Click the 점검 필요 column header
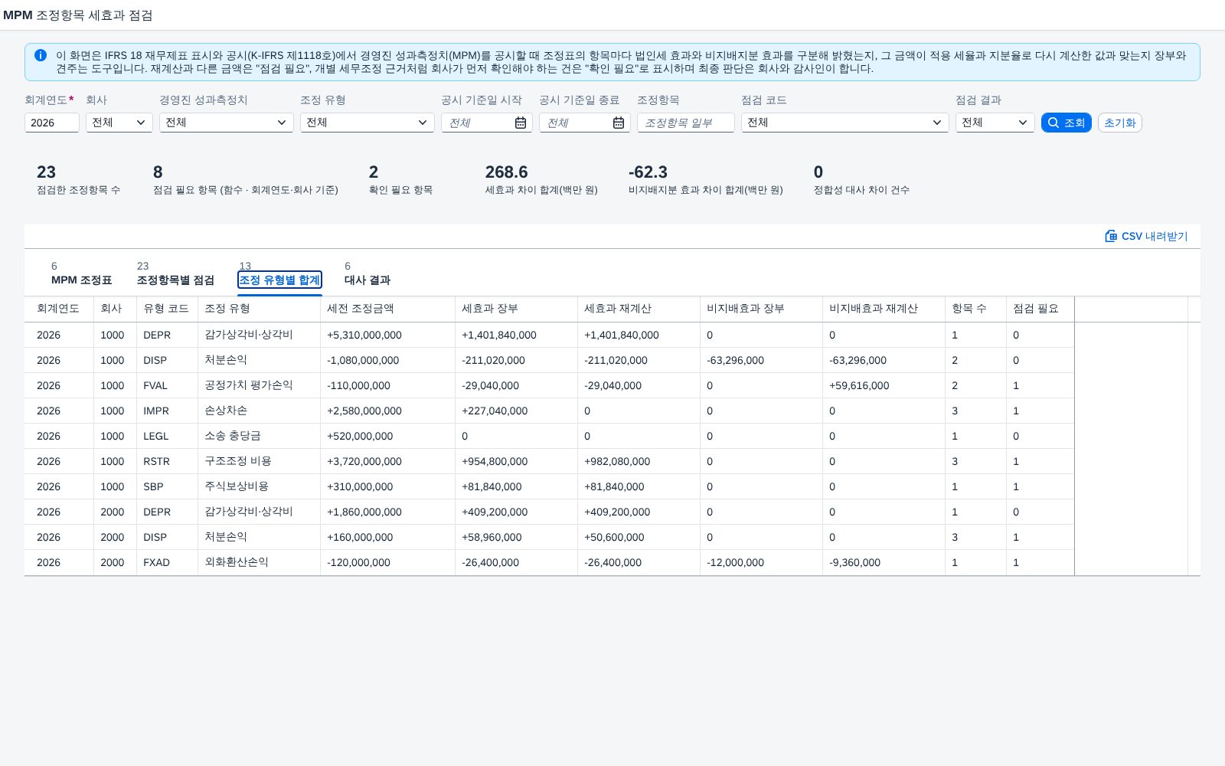This screenshot has width=1225, height=766. [x=1040, y=309]
